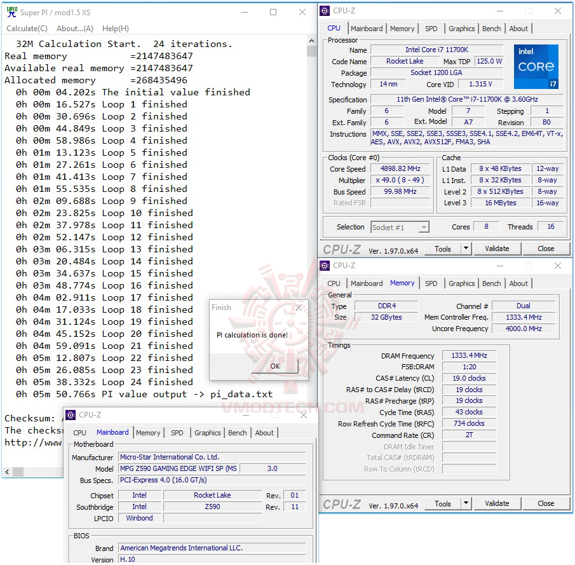
Task: Open About...(A) menu in Super PI
Action: coord(75,28)
